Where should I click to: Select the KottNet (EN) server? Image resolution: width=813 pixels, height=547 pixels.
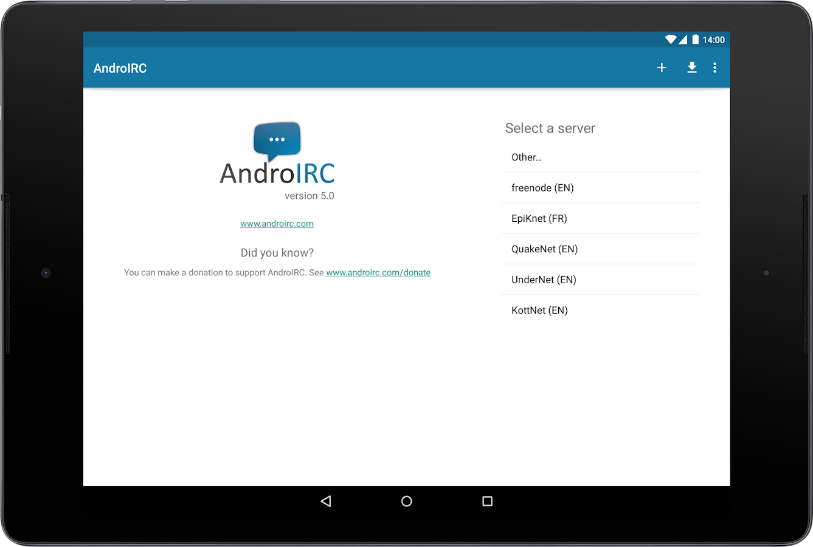coord(539,310)
